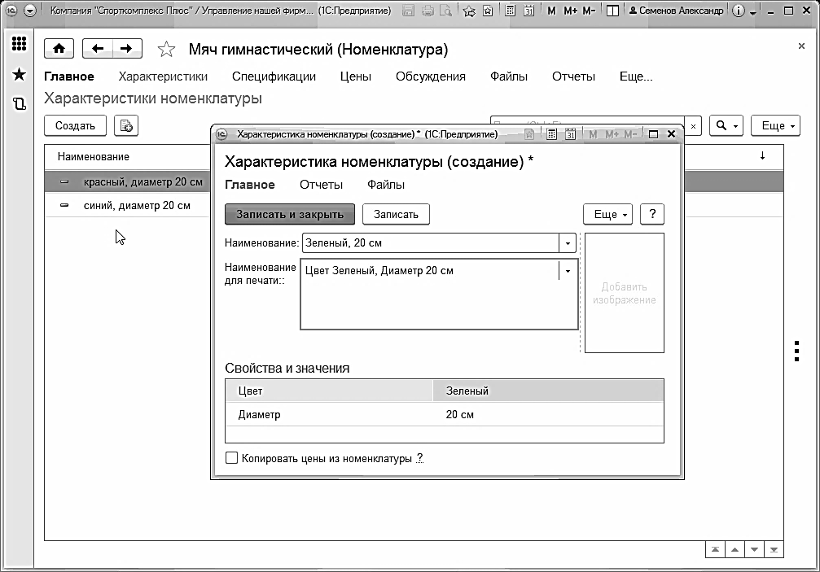Open dialog Еще dropdown menu

tap(608, 214)
